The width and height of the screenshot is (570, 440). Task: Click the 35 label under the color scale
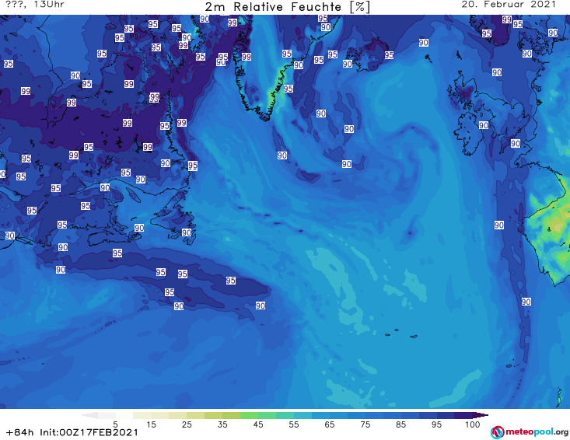(x=222, y=424)
